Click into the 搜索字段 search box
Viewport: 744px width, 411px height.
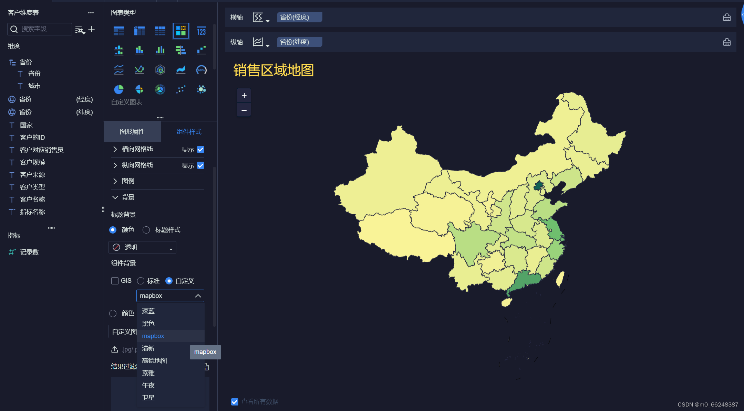tap(40, 29)
